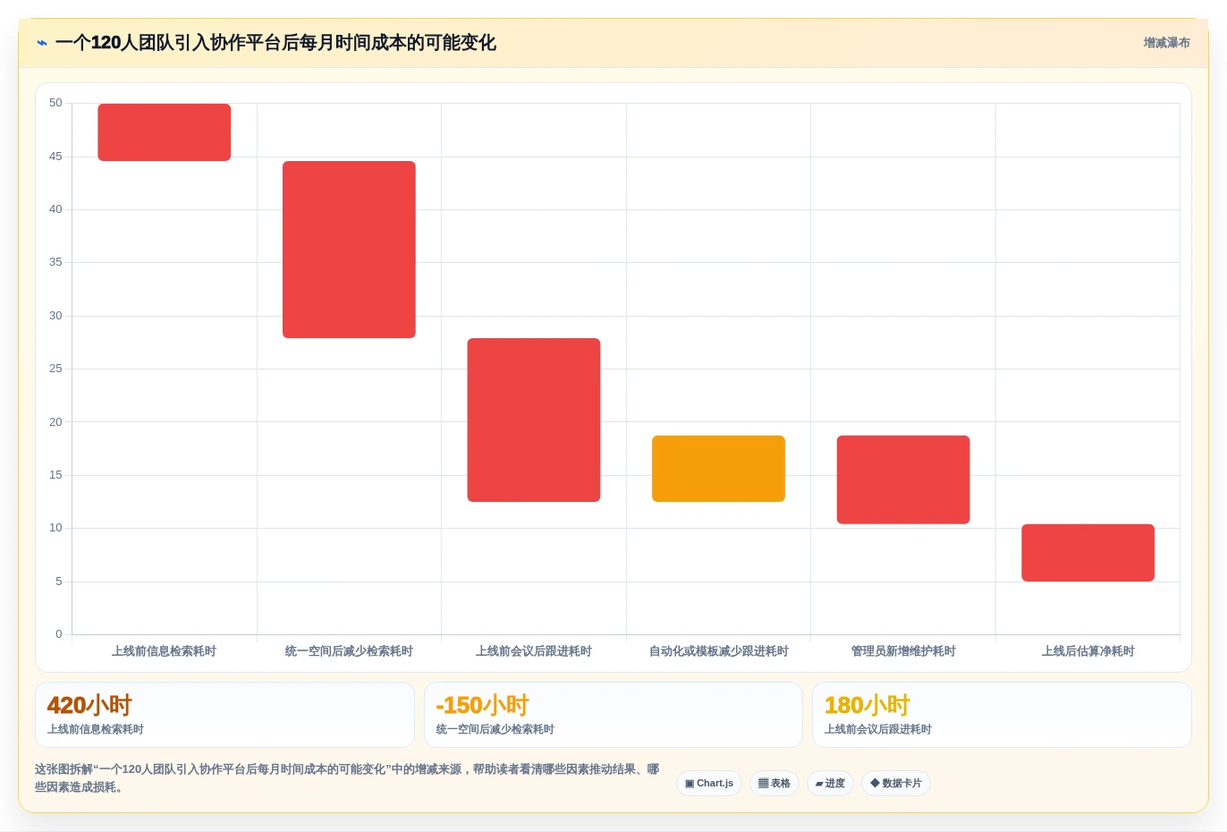Select the red bar for 上线前信息检索耗时

(x=165, y=132)
